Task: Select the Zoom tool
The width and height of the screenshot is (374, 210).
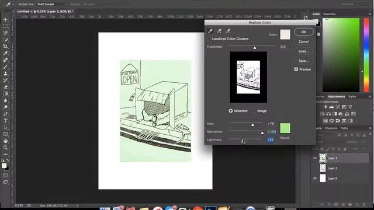Action: 5,148
